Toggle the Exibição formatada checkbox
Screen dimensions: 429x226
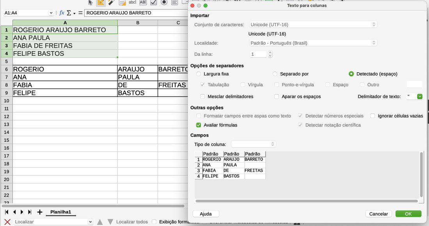(x=154, y=222)
